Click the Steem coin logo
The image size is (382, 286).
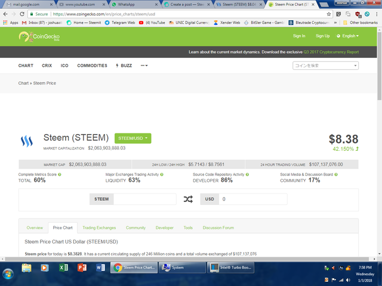[x=26, y=141]
